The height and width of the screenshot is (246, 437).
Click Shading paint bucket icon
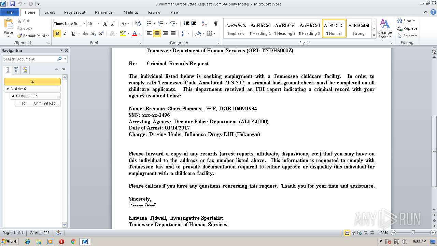[198, 33]
